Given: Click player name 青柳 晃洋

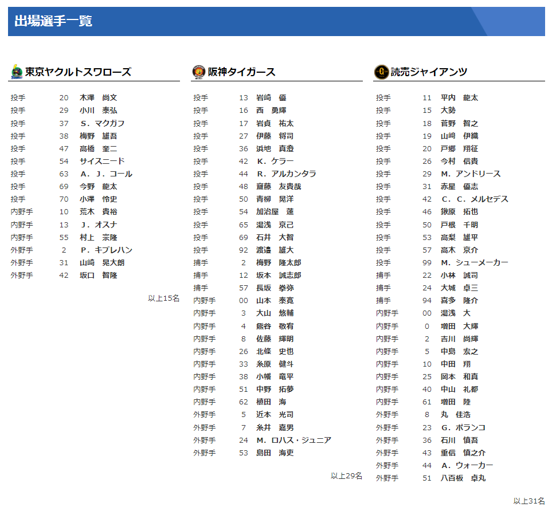Looking at the screenshot, I should click(x=275, y=199).
